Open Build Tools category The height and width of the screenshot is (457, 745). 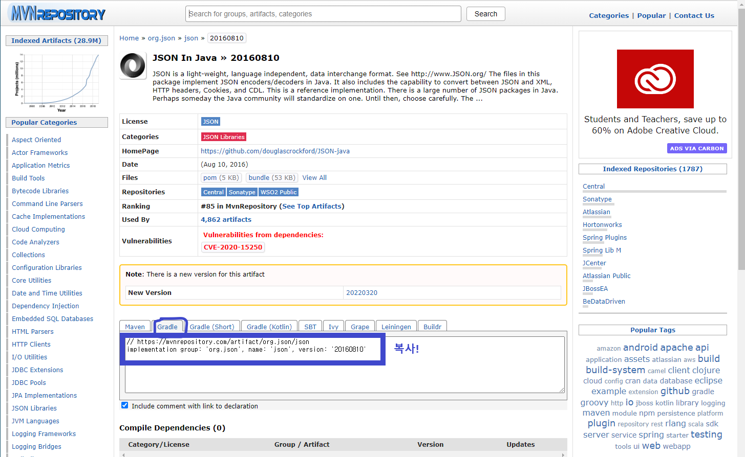coord(28,178)
